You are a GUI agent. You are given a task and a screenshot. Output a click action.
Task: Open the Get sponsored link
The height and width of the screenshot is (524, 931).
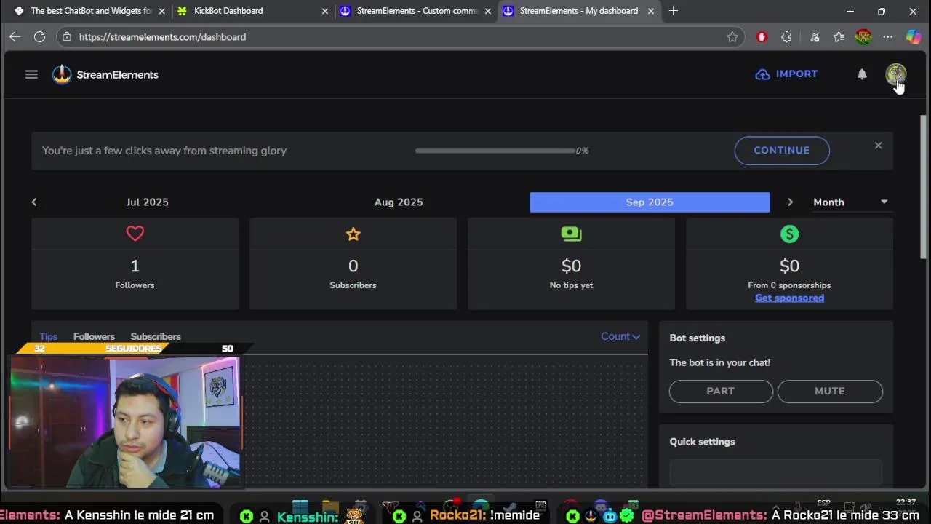pyautogui.click(x=789, y=298)
